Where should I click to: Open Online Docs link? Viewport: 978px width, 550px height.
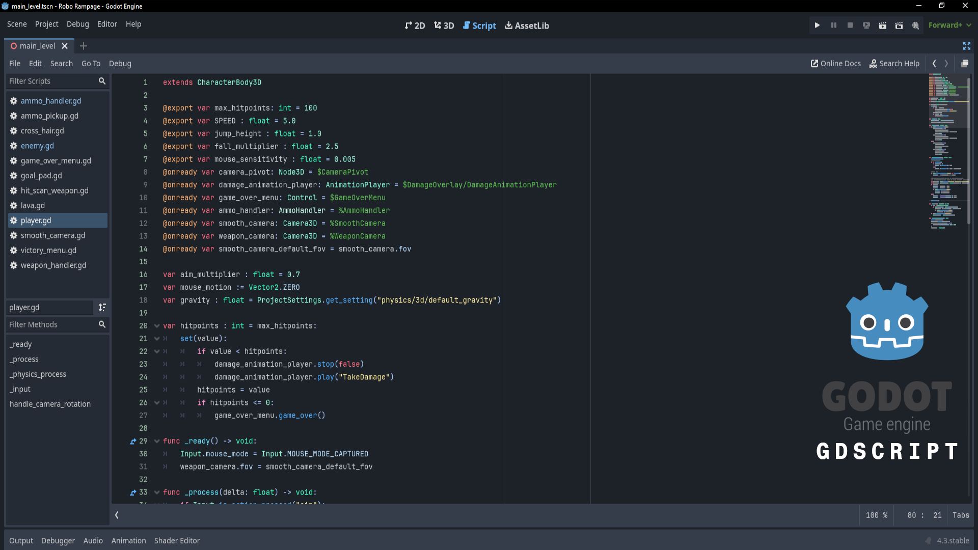(x=835, y=64)
